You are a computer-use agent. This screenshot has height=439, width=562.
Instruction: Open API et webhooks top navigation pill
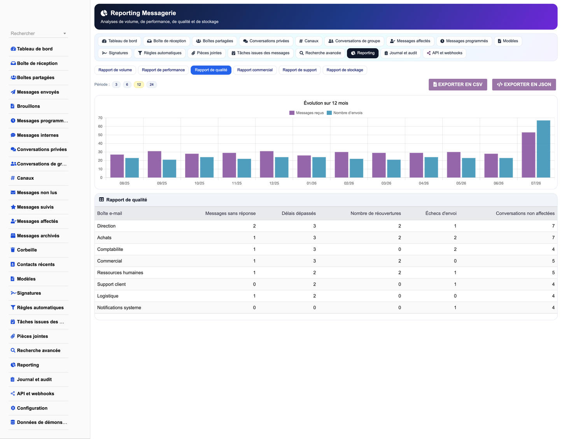445,53
